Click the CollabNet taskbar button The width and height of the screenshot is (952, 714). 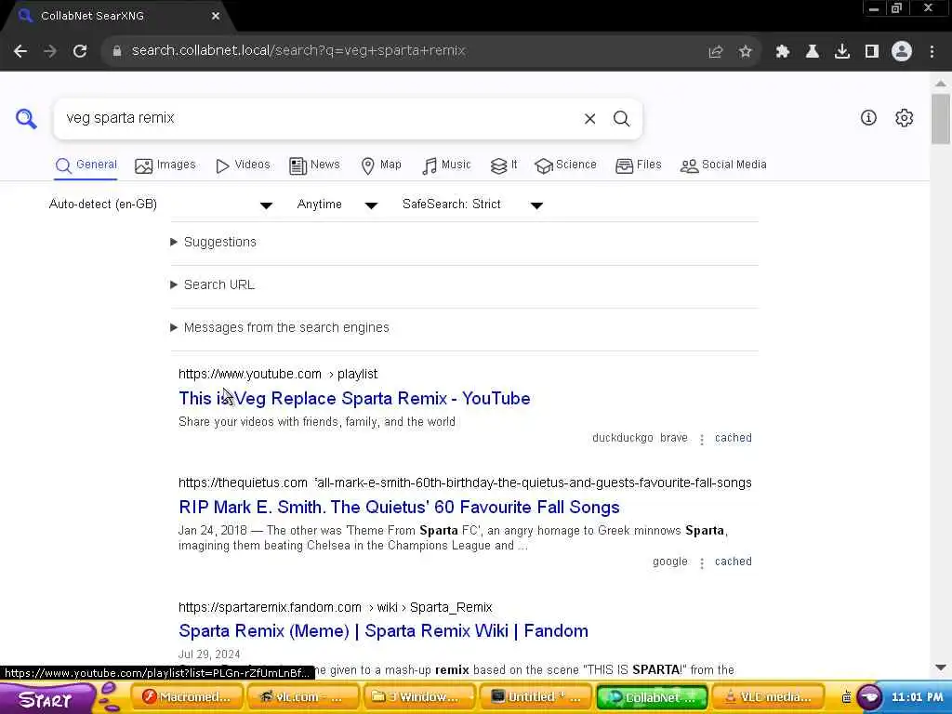click(x=652, y=697)
